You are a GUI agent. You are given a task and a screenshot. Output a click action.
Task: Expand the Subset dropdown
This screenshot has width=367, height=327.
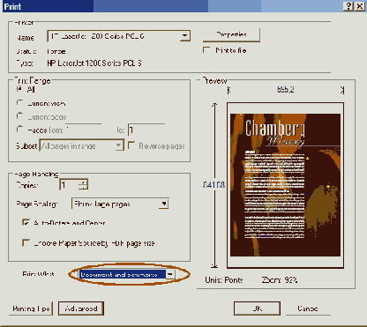pos(118,145)
